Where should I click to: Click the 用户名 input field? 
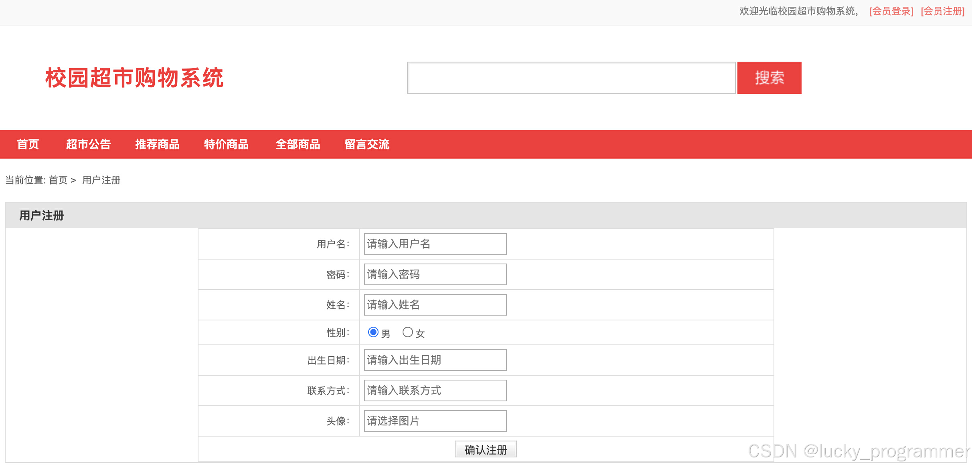pos(435,244)
